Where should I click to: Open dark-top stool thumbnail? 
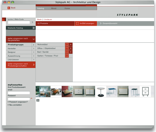click(134, 91)
